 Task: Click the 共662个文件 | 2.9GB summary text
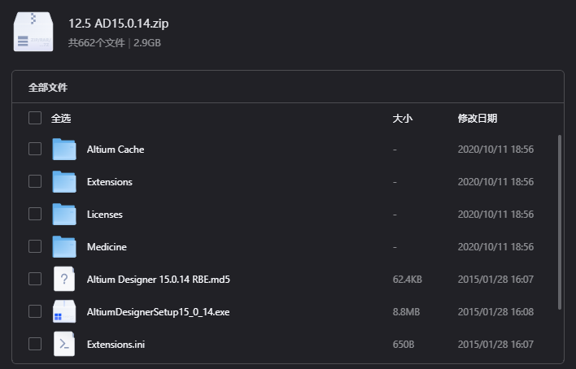pos(115,43)
